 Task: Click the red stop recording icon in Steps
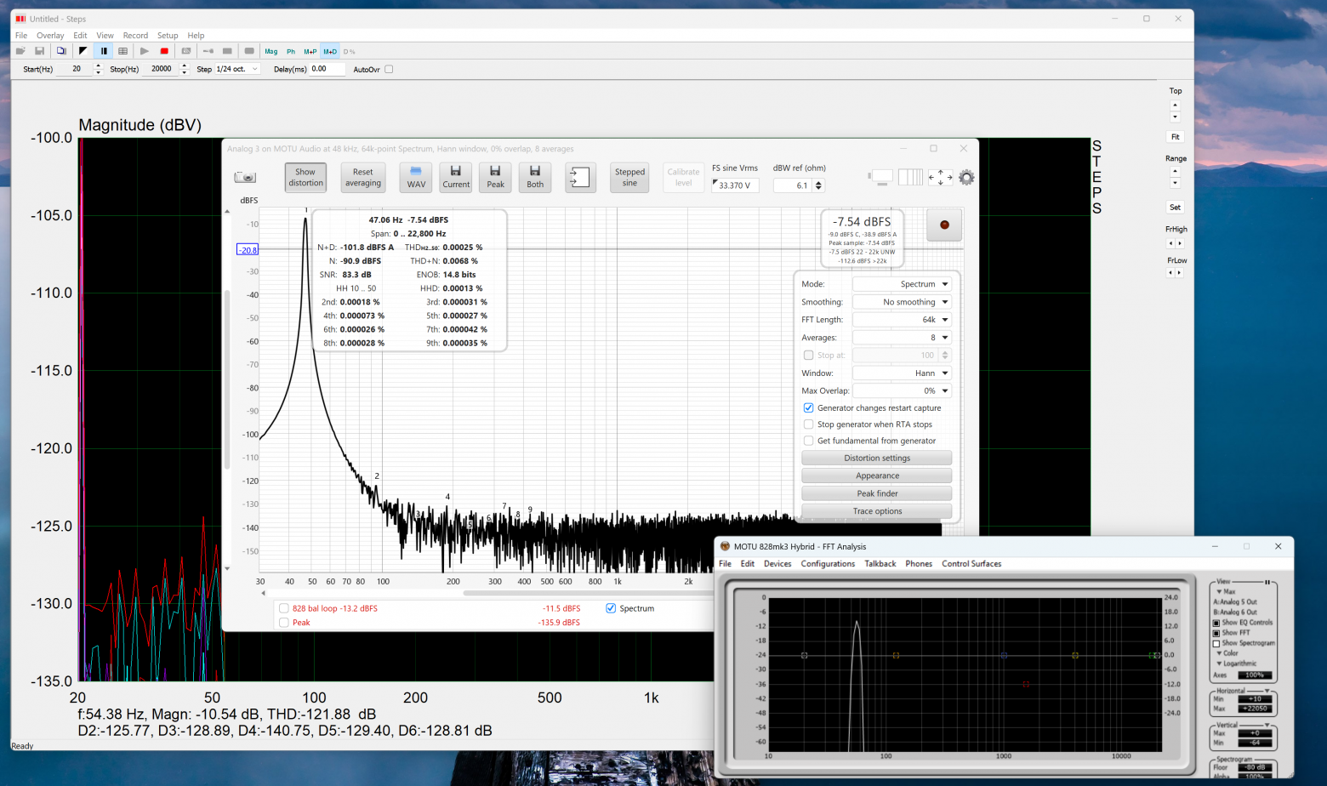[164, 51]
